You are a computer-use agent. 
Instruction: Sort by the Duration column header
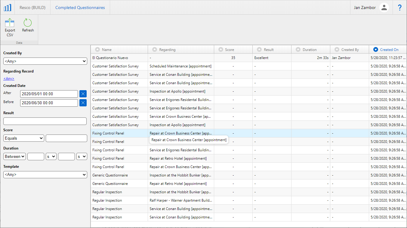click(310, 50)
